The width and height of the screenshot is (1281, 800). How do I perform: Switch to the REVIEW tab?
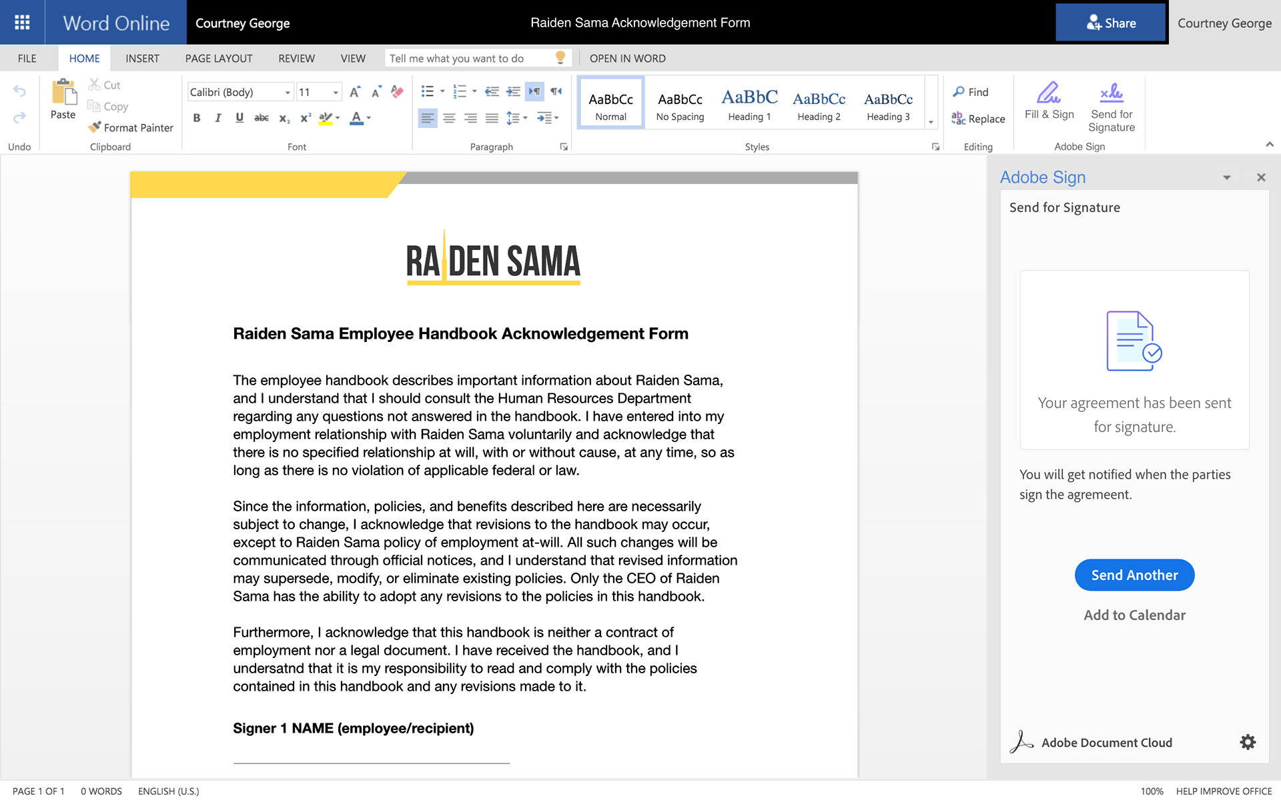[x=296, y=58]
